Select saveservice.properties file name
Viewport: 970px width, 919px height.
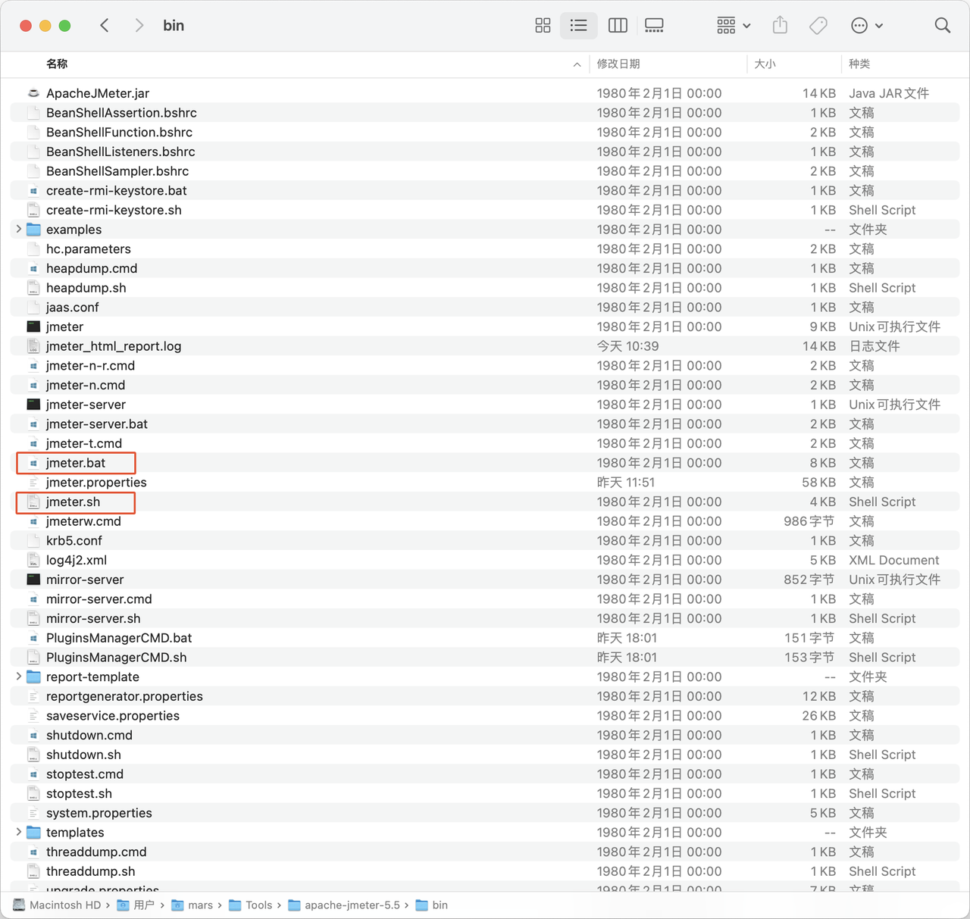113,716
